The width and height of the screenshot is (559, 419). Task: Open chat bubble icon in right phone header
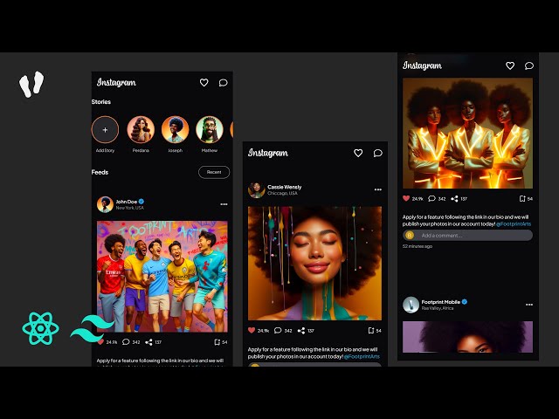pyautogui.click(x=529, y=65)
